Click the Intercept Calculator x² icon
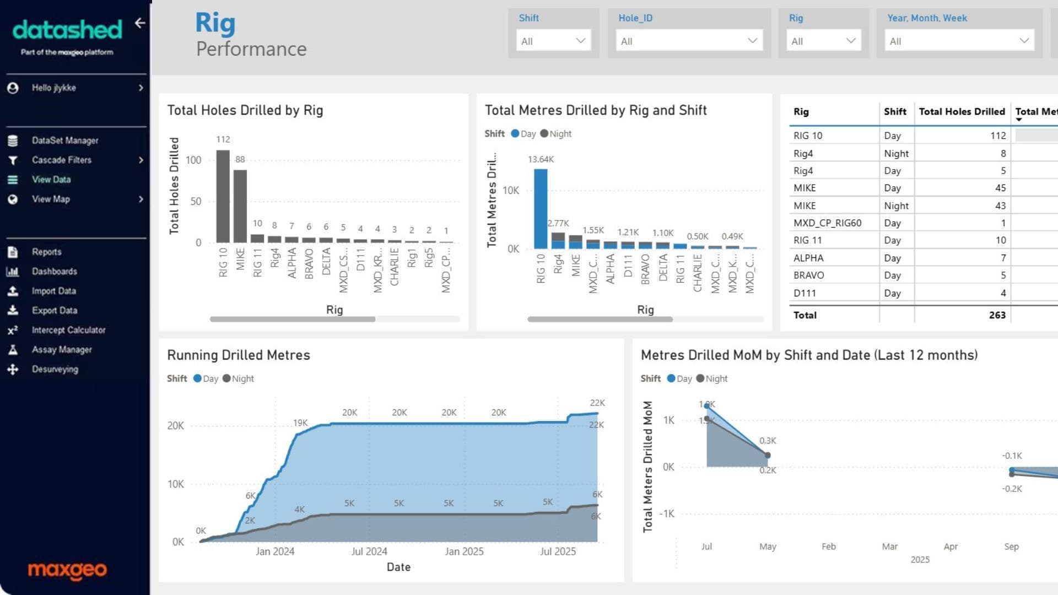The width and height of the screenshot is (1058, 595). coord(13,331)
